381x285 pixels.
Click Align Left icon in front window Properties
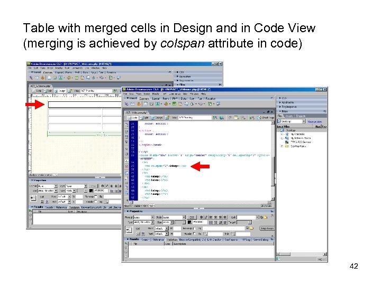[211, 217]
